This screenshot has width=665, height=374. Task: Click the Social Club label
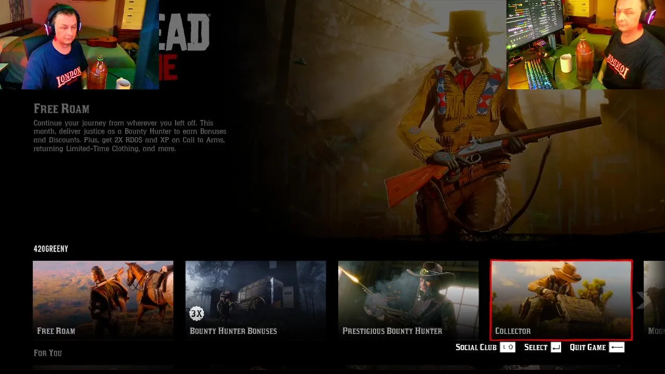(476, 347)
